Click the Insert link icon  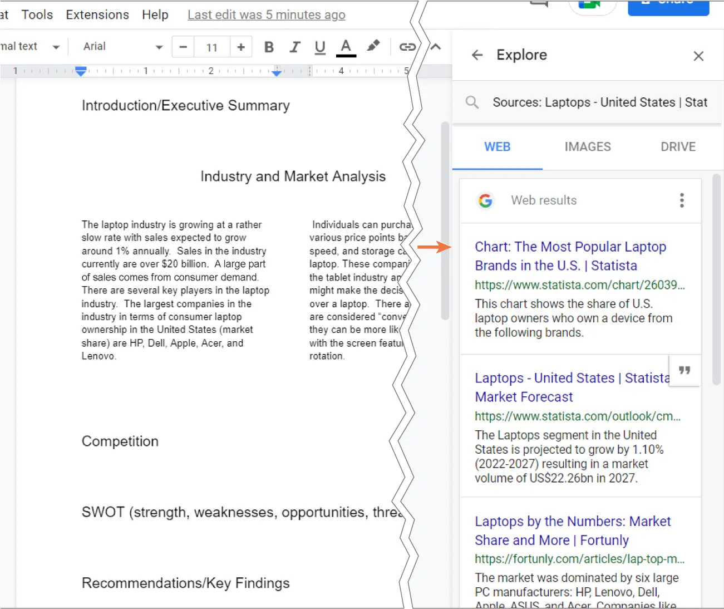[x=407, y=47]
